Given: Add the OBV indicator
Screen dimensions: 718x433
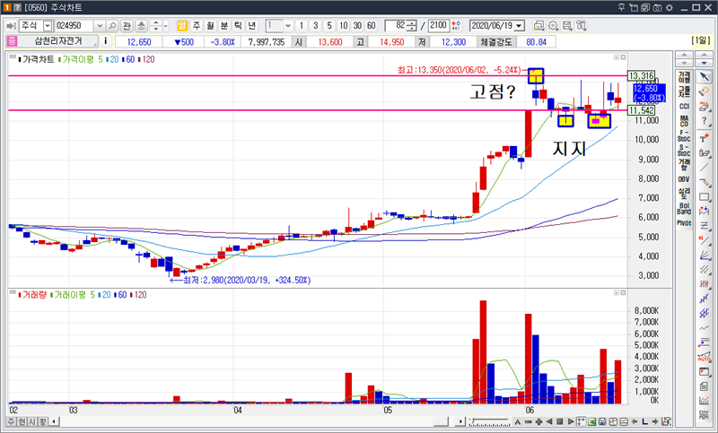Looking at the screenshot, I should click(684, 179).
